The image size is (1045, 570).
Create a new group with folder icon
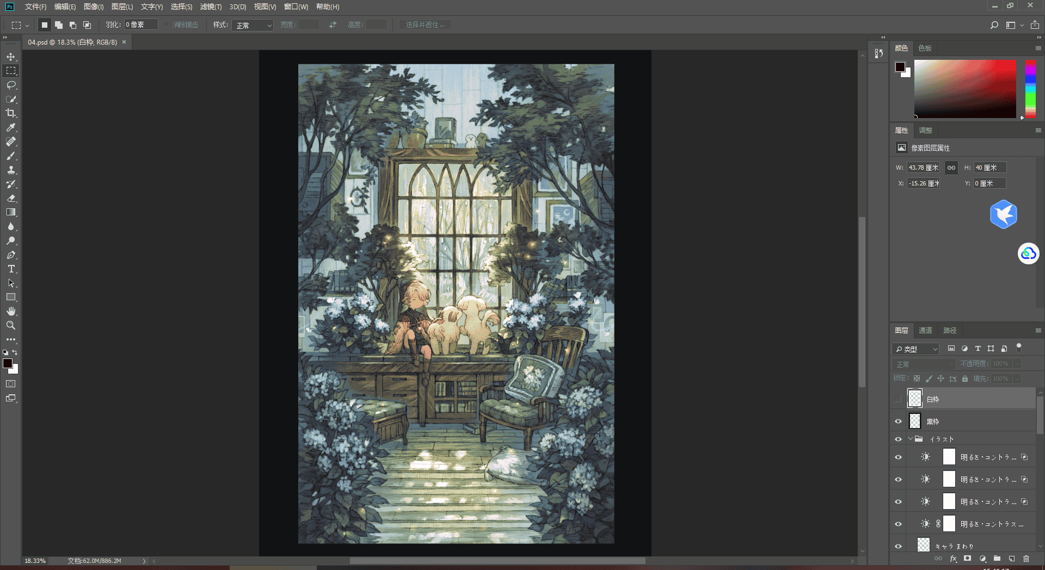(997, 559)
